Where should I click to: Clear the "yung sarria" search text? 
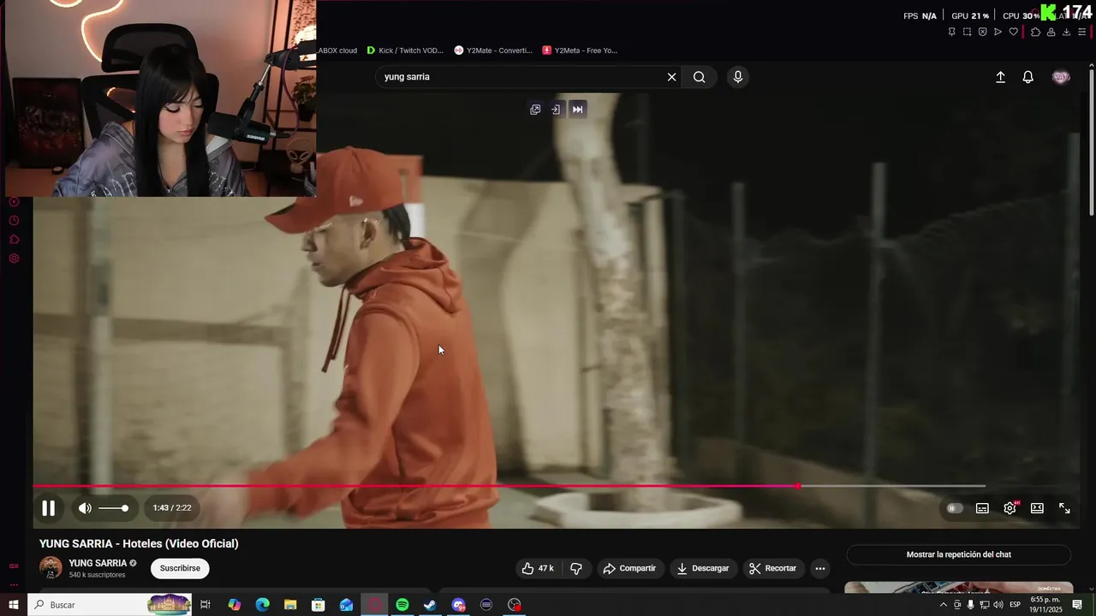point(672,77)
